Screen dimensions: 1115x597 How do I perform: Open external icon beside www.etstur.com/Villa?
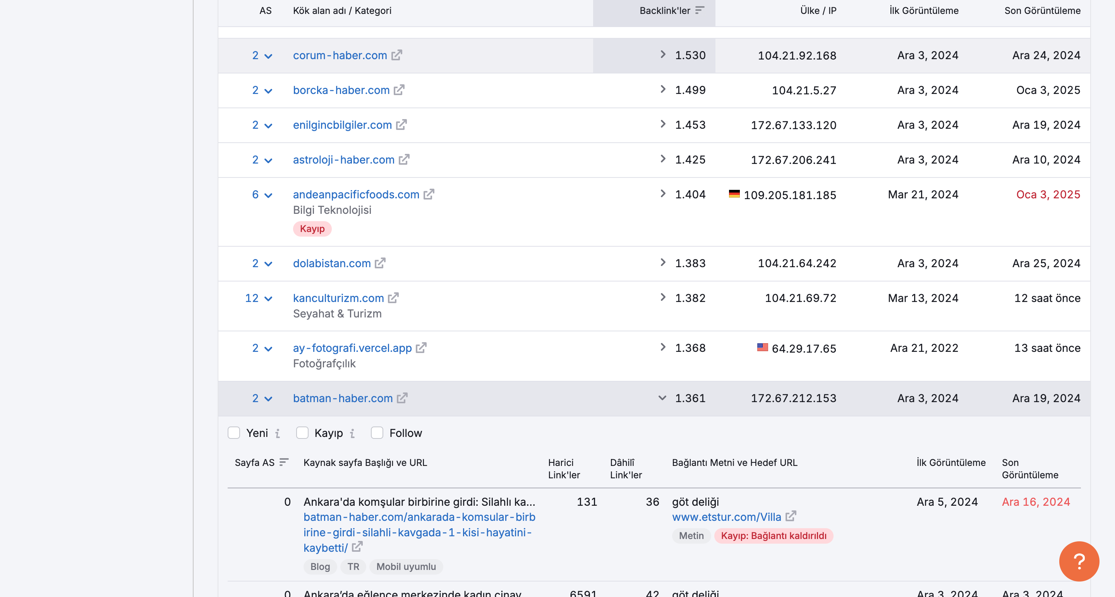(x=791, y=516)
